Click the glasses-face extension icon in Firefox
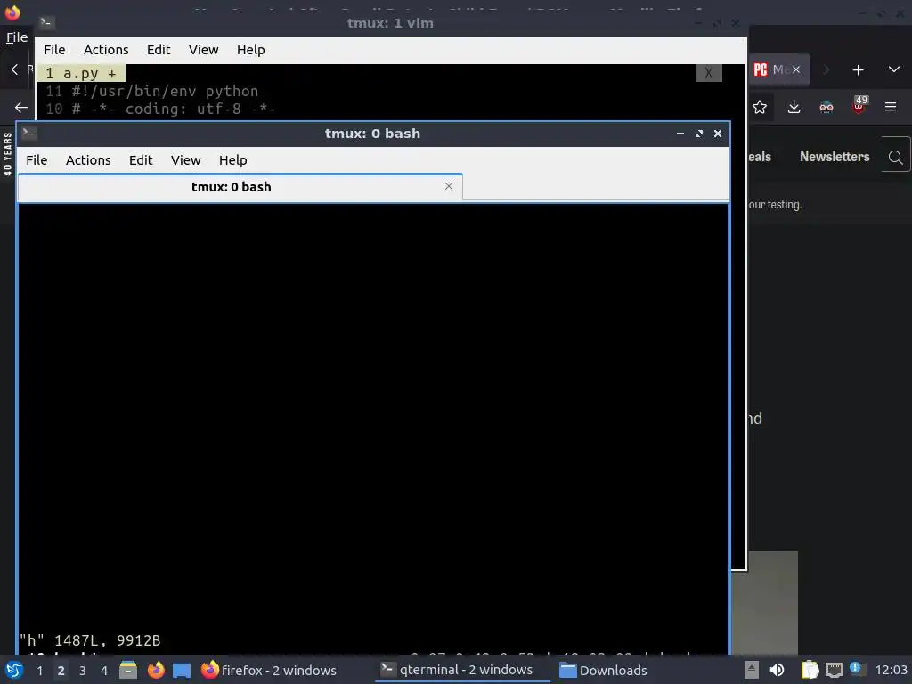 click(826, 107)
